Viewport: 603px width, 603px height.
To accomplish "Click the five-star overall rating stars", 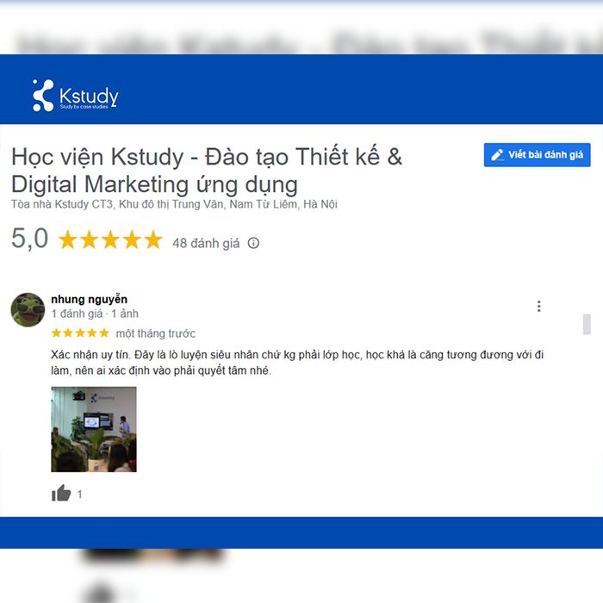I will pos(110,239).
